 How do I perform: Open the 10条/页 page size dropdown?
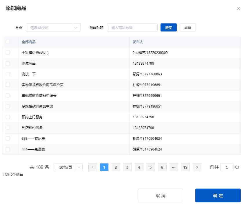coord(68,167)
